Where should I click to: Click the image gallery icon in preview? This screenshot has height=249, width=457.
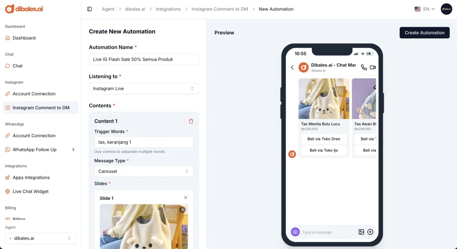pyautogui.click(x=361, y=232)
